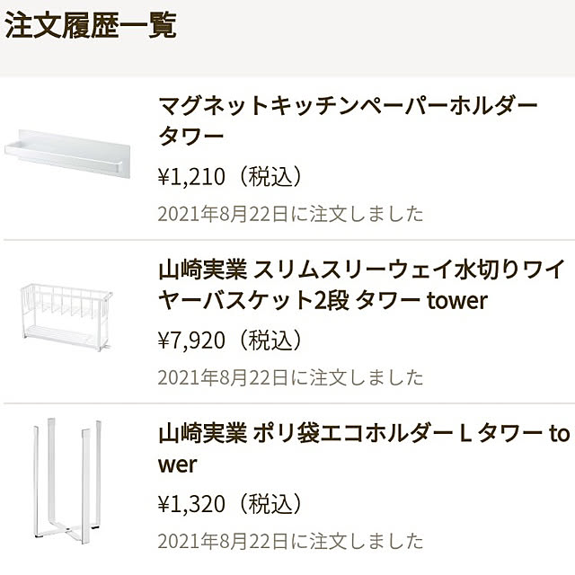Click the divider above the eco holder order
The image size is (575, 575).
(x=289, y=403)
